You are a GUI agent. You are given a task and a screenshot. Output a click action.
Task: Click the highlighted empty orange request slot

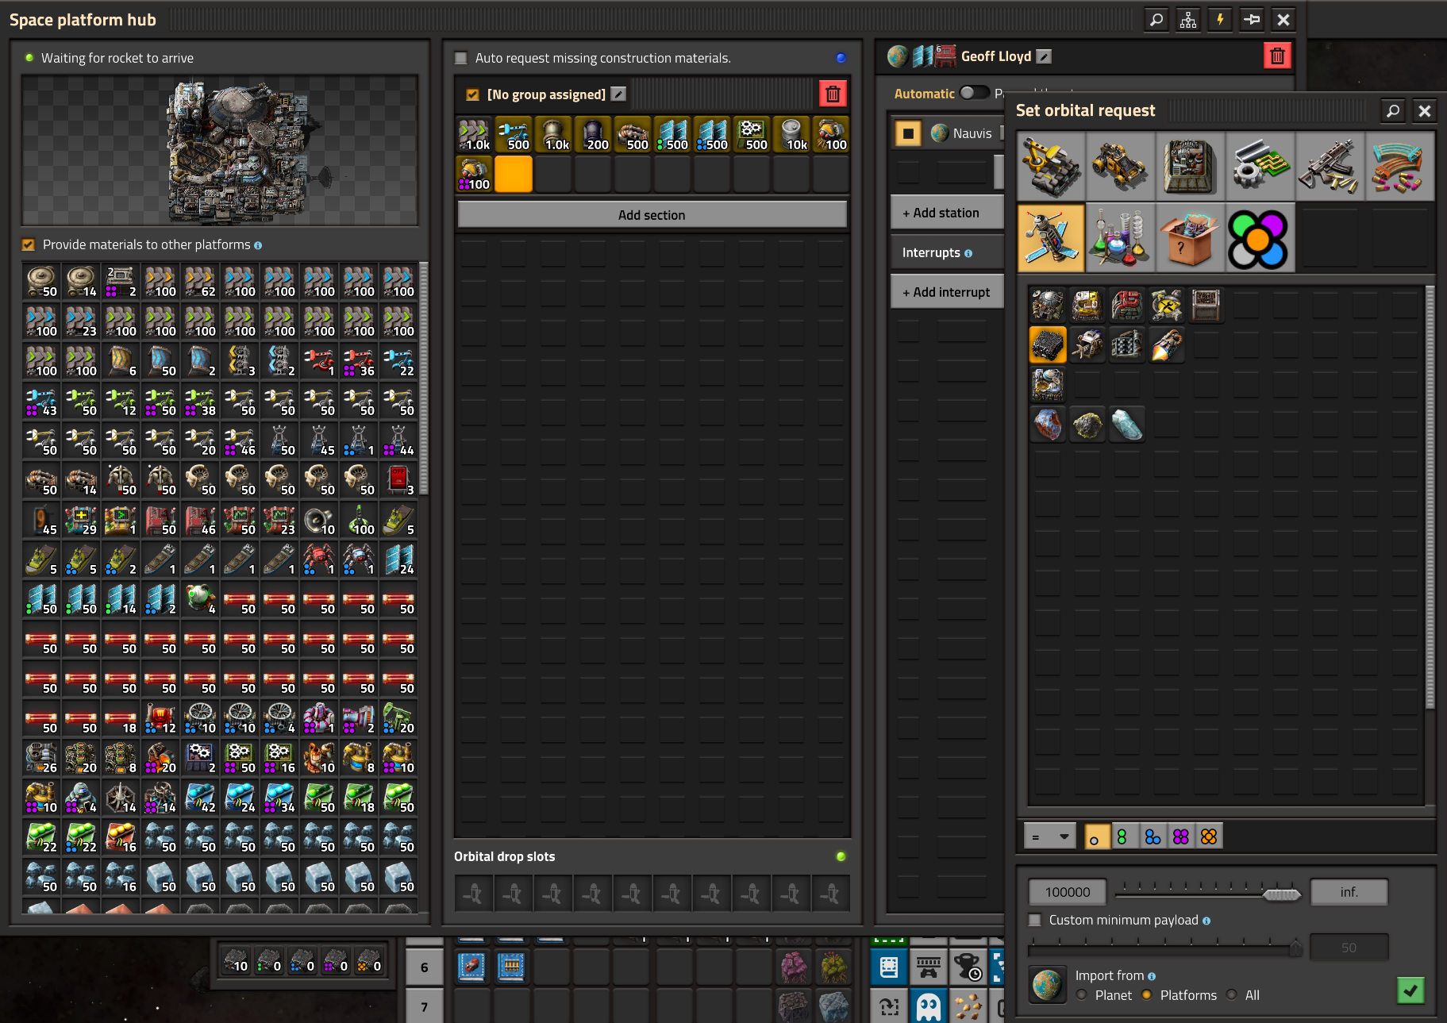(x=514, y=174)
